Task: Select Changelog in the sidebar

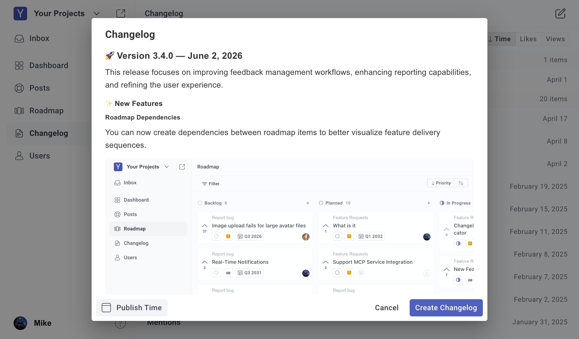Action: [49, 133]
